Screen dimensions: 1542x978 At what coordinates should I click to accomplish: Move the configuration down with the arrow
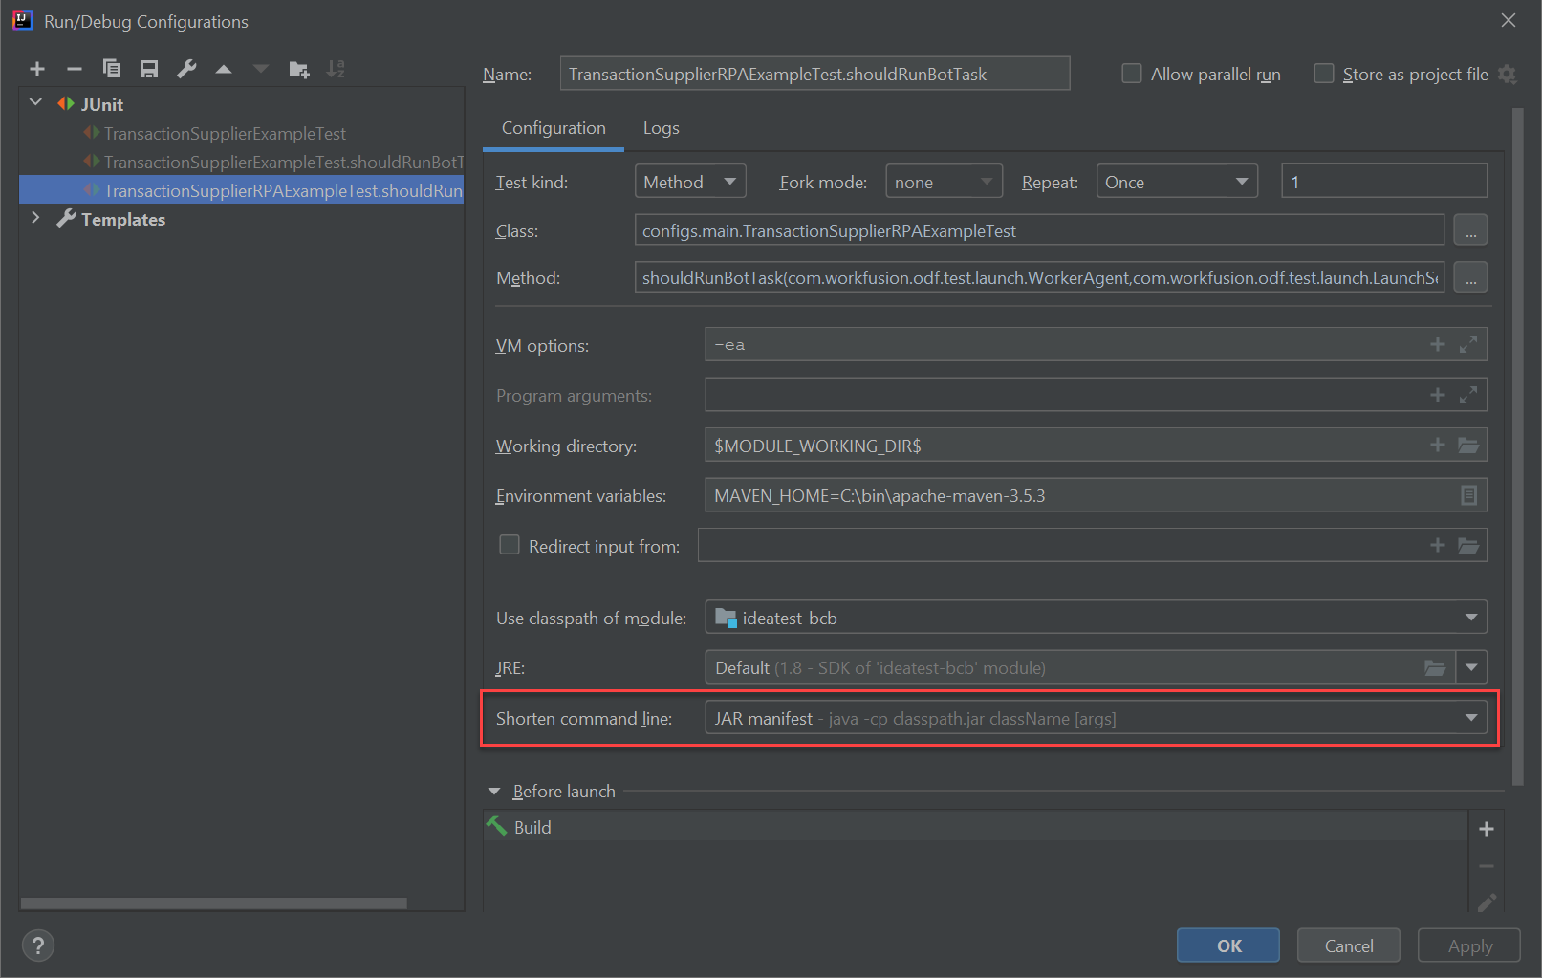click(261, 69)
